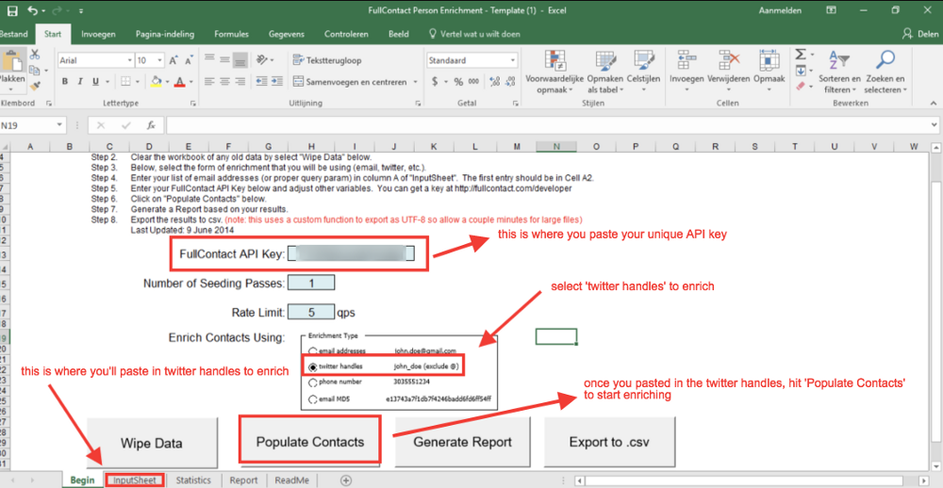Click the insert function fx icon

click(150, 125)
